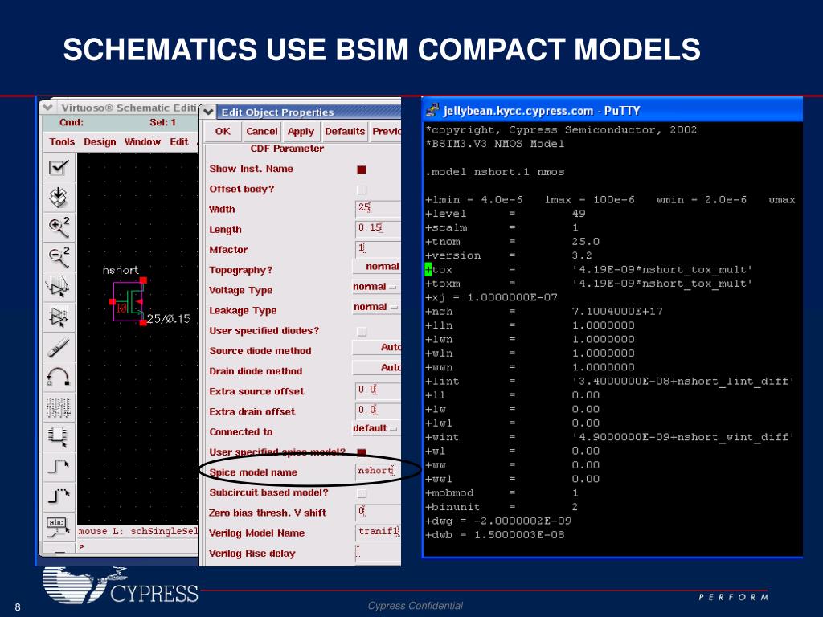Click the pencil-shaped Delete tool icon

click(x=58, y=347)
